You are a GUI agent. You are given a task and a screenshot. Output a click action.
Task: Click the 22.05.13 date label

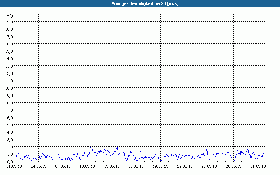[x=185, y=166]
